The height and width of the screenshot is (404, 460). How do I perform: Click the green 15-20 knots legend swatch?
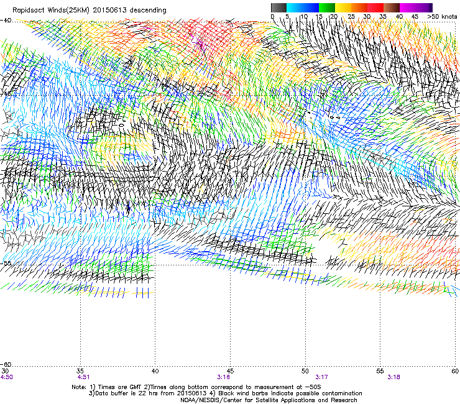[327, 7]
